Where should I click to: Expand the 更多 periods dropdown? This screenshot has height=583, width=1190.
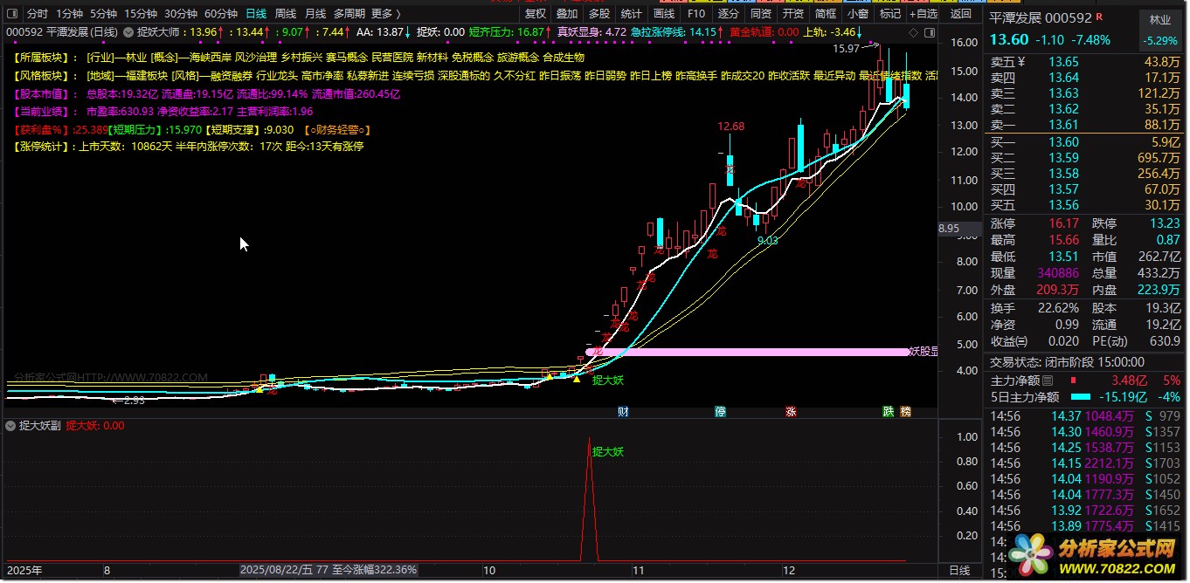386,14
